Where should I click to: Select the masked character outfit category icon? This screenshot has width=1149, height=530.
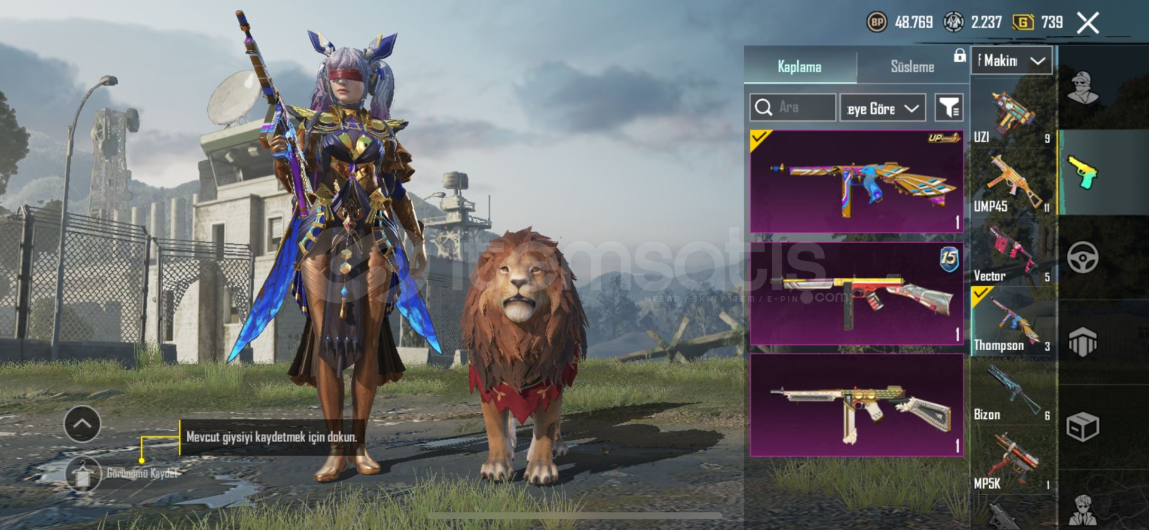pos(1083,88)
